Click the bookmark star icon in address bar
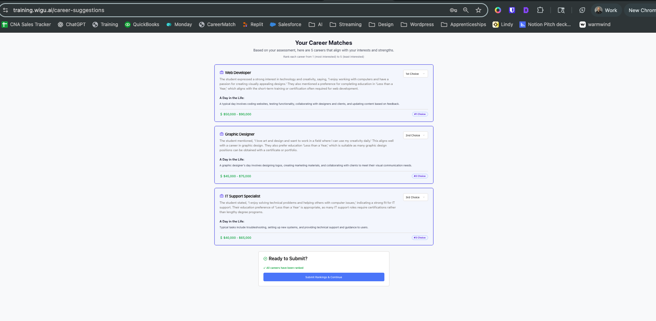Screen dimensions: 656x321 [x=478, y=10]
